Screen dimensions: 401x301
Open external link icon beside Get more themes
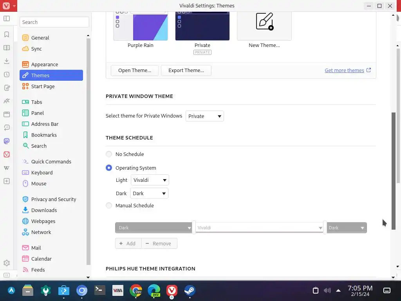(x=368, y=70)
